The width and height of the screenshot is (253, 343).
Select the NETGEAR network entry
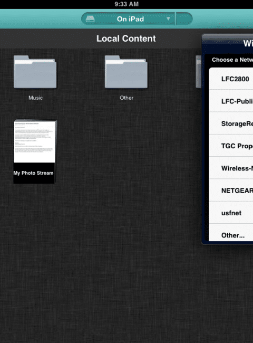pyautogui.click(x=231, y=190)
